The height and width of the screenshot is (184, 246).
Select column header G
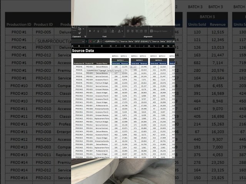click(125, 46)
